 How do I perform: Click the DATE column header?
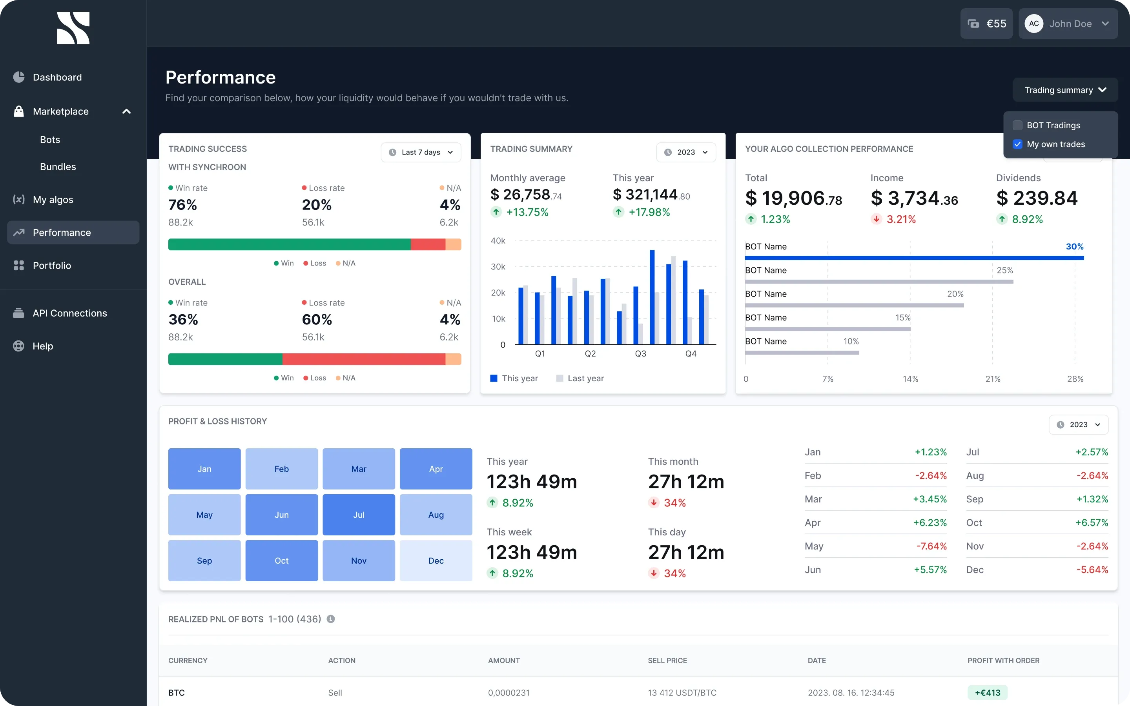[x=817, y=660]
